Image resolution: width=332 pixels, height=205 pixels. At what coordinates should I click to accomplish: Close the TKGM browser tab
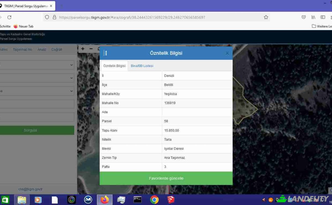[x=51, y=6]
